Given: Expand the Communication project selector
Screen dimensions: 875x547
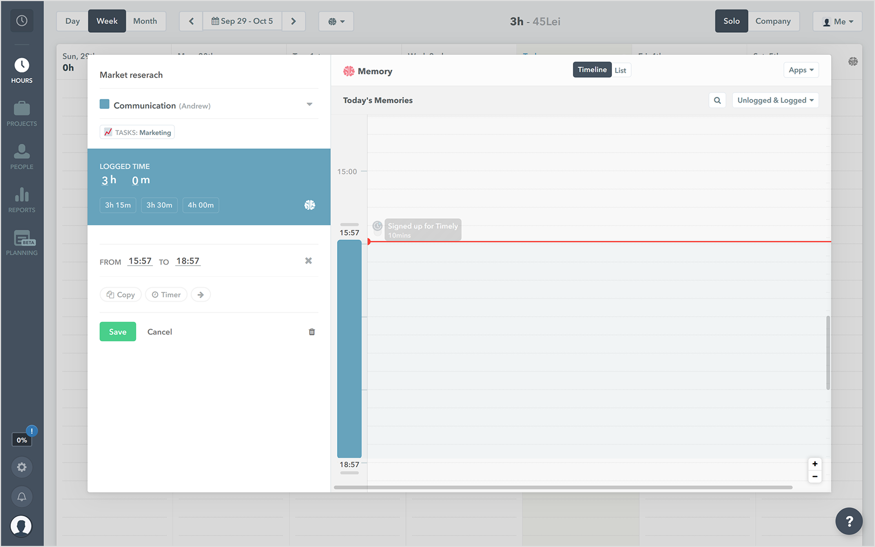Looking at the screenshot, I should click(x=310, y=104).
